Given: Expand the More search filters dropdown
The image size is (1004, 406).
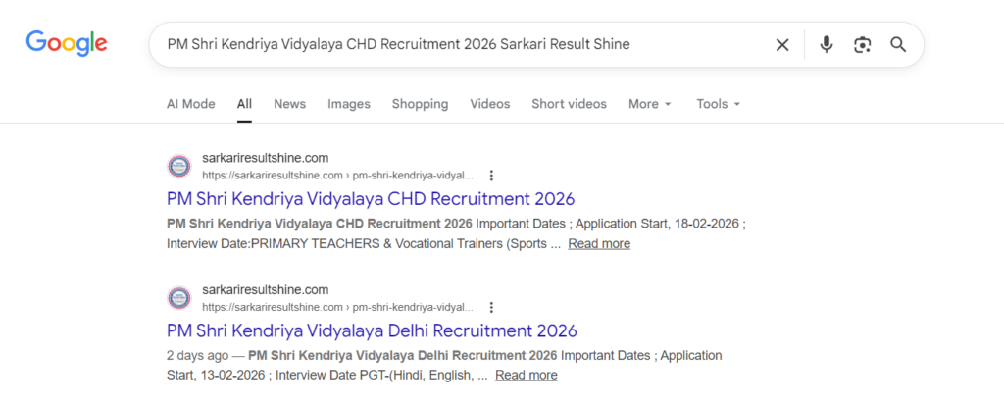Looking at the screenshot, I should tap(650, 104).
